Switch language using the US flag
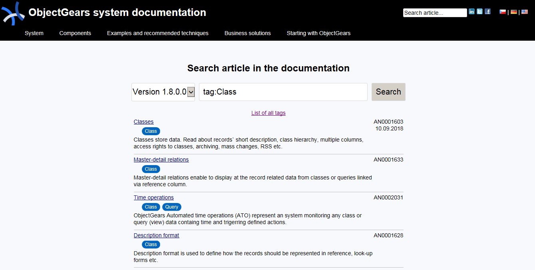Image resolution: width=535 pixels, height=270 pixels. point(525,12)
